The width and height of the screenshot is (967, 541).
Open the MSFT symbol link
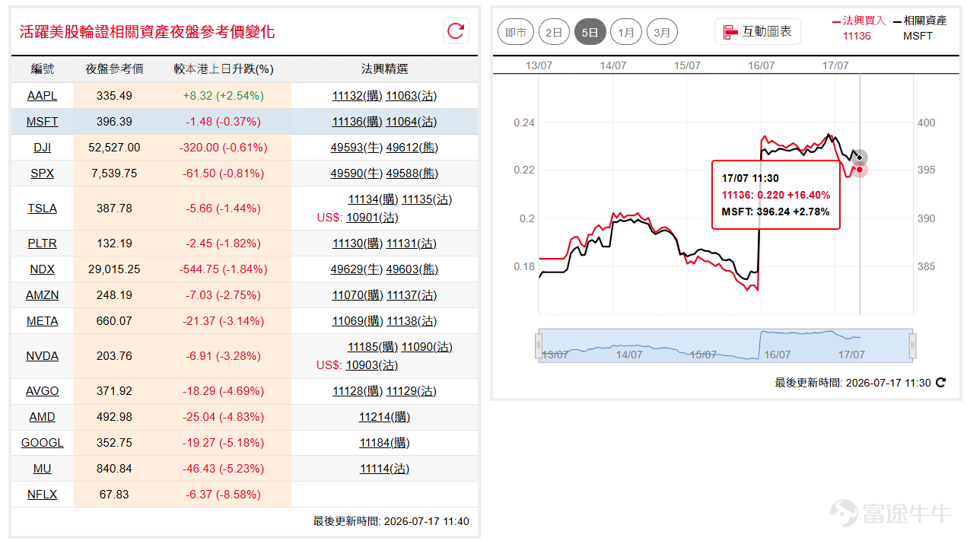point(43,122)
